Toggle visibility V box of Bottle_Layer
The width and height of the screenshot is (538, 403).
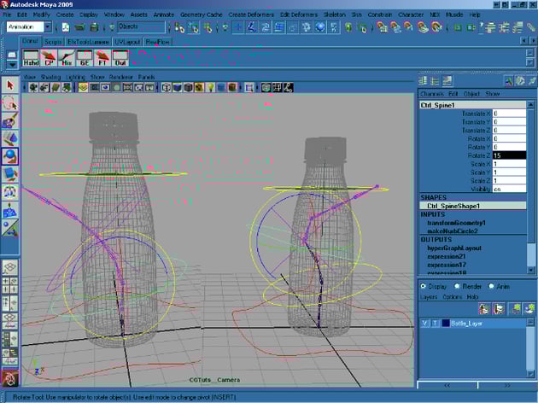(x=425, y=323)
